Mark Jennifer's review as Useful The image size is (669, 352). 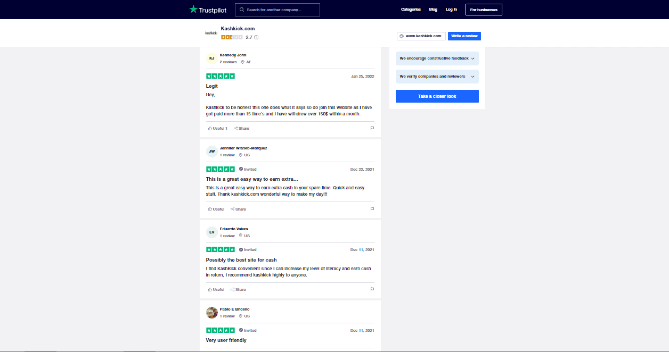[x=216, y=209]
